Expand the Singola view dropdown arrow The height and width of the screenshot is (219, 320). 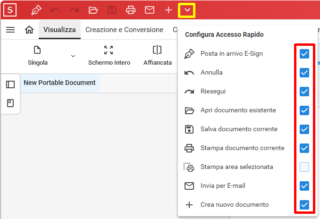point(73,56)
